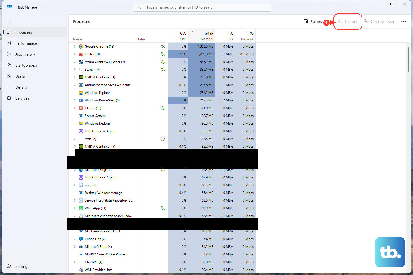Expand the Start (2) process group
Screen dimensions: 413x275
click(75, 139)
